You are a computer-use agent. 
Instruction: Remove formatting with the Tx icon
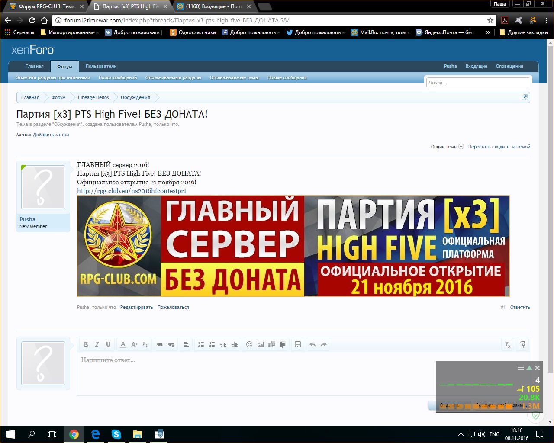click(x=508, y=344)
